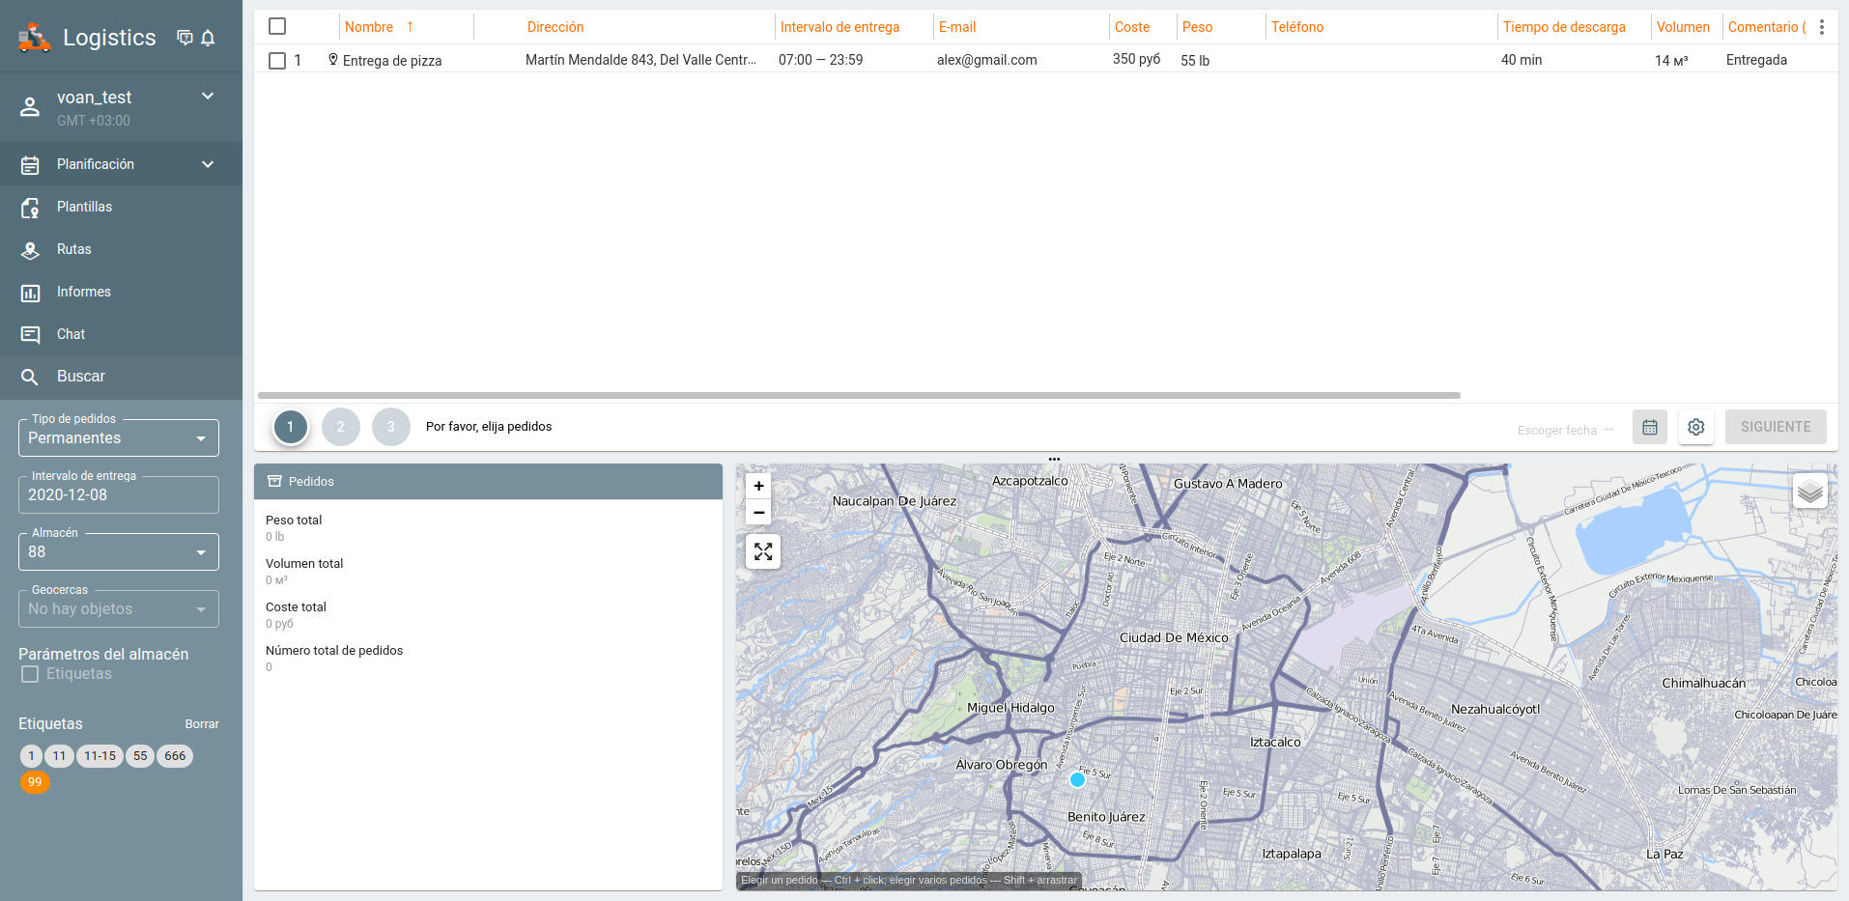
Task: Go to Rutas in sidebar
Action: (x=73, y=249)
